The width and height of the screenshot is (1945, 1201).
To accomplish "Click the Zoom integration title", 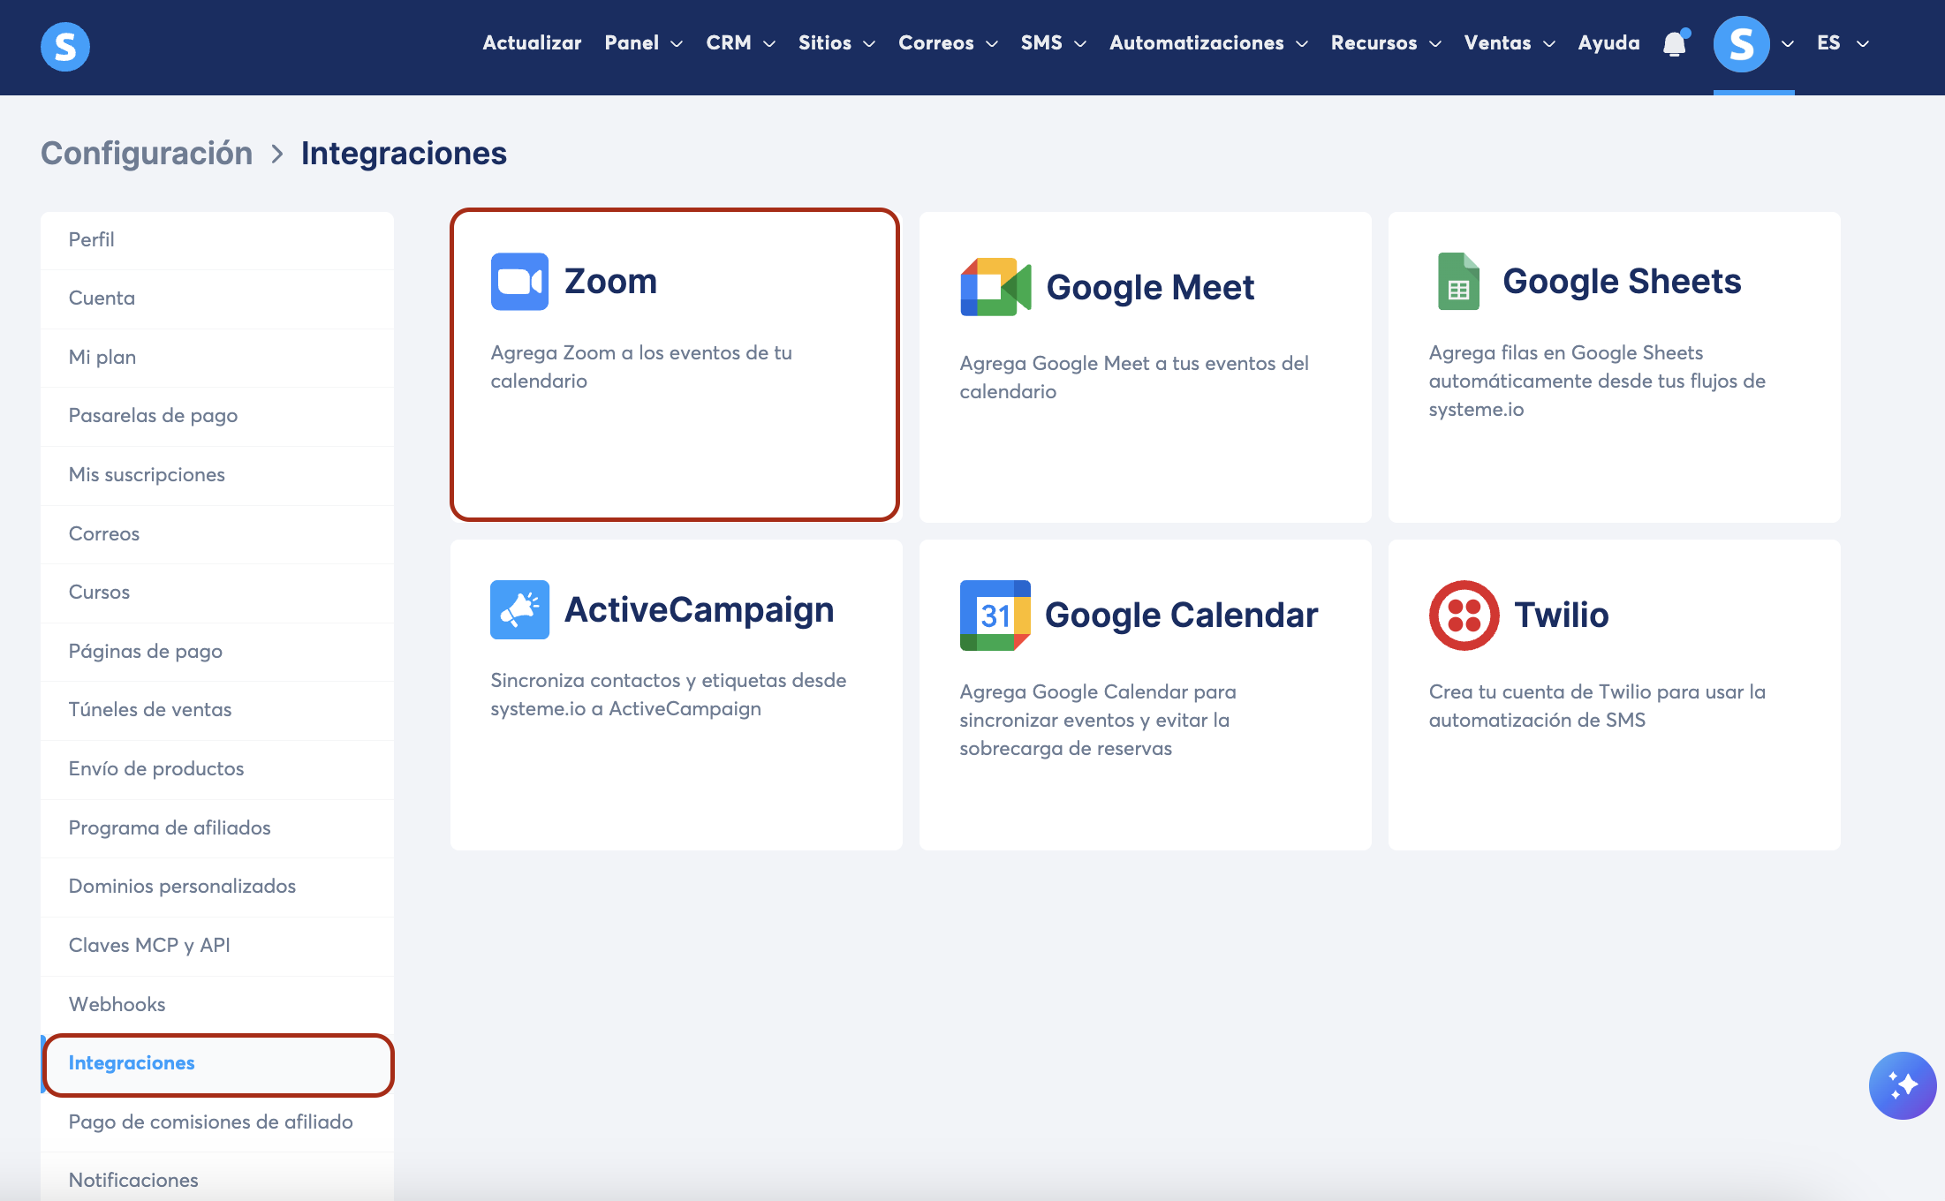I will 610,282.
